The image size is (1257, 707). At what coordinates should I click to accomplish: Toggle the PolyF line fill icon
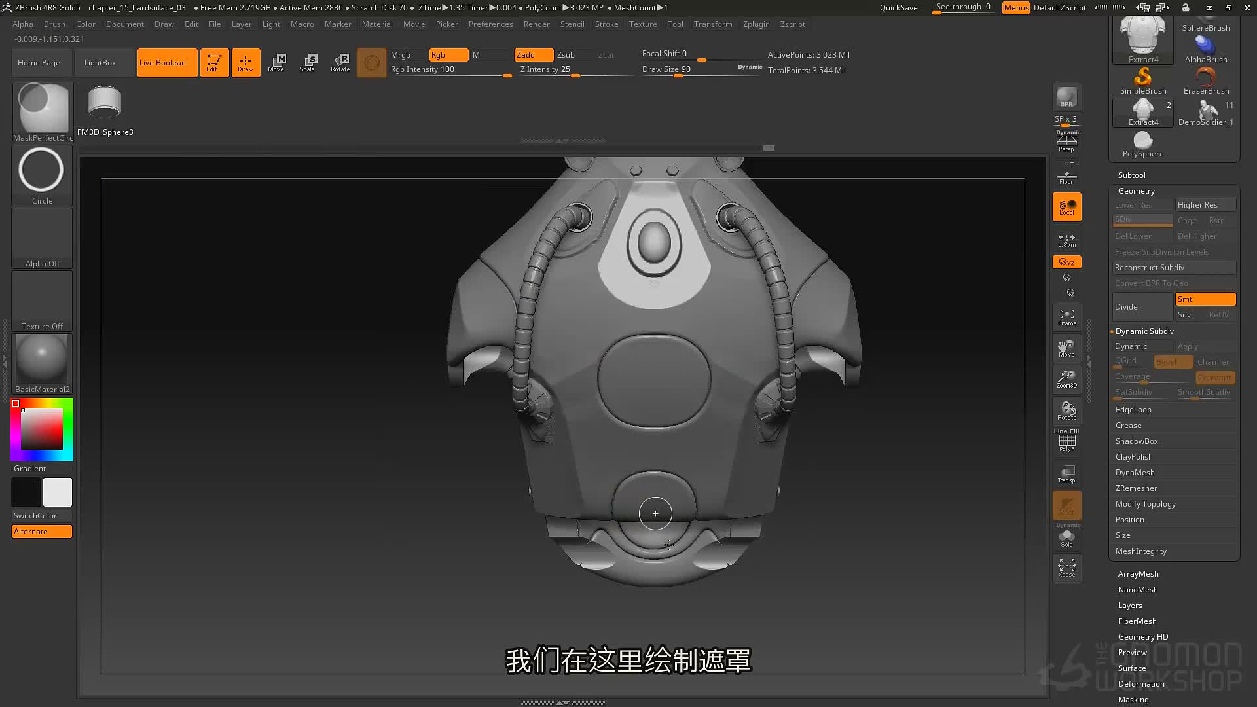coord(1066,441)
